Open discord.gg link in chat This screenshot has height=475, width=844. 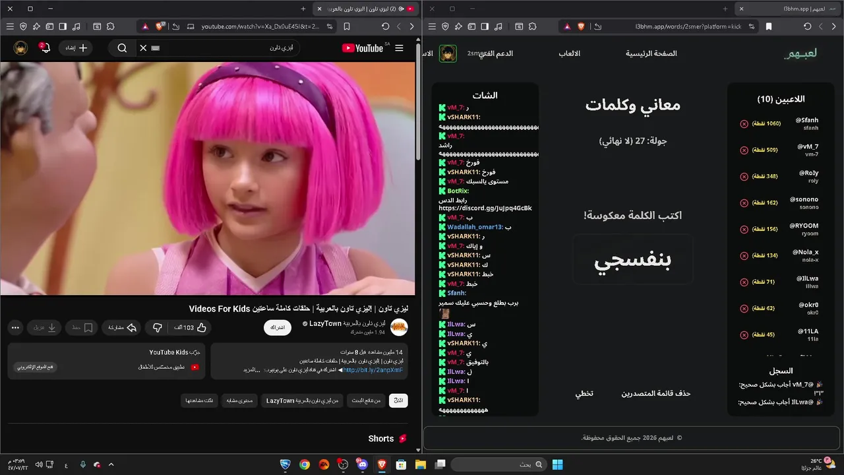click(x=485, y=208)
